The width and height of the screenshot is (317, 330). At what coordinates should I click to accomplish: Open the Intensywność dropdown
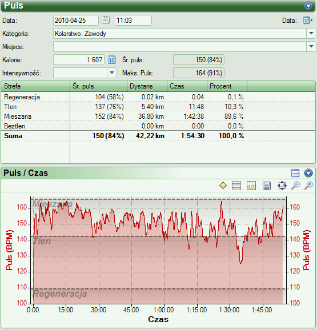click(x=112, y=73)
